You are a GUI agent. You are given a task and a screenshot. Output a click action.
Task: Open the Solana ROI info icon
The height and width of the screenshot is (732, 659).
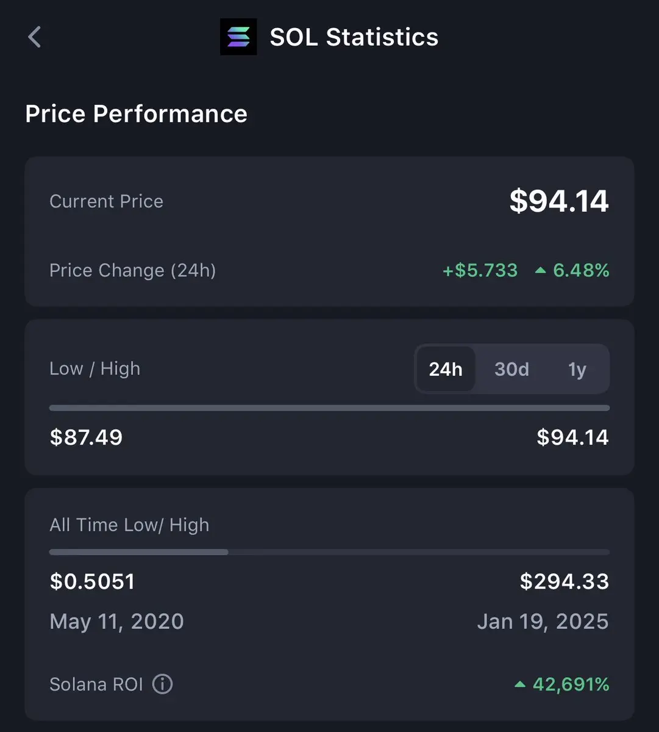[162, 684]
